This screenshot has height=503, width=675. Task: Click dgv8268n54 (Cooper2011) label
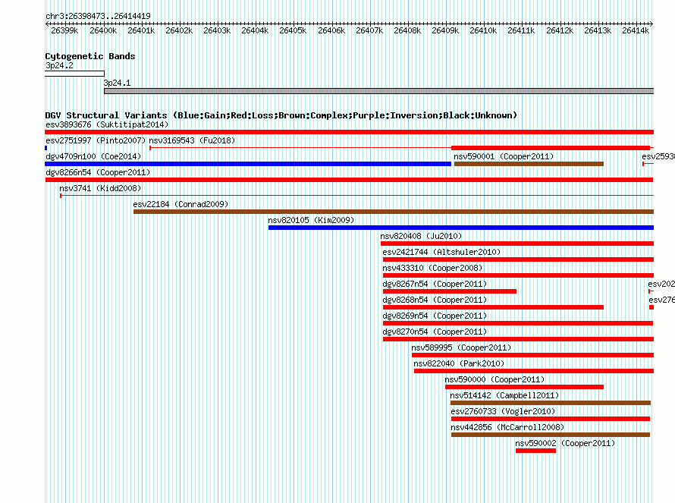[x=435, y=300]
